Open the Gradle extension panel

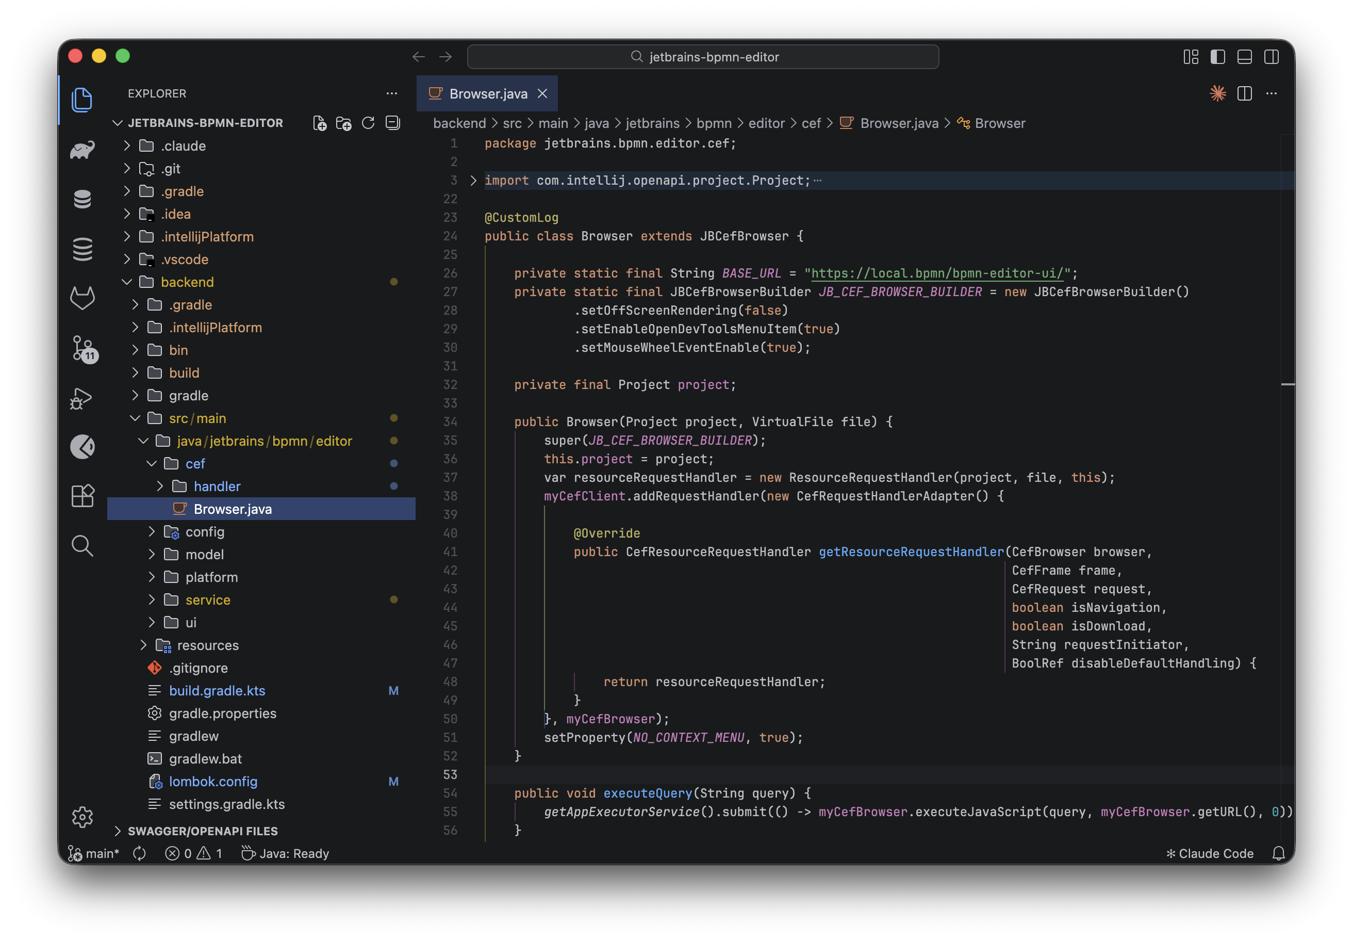[x=82, y=149]
